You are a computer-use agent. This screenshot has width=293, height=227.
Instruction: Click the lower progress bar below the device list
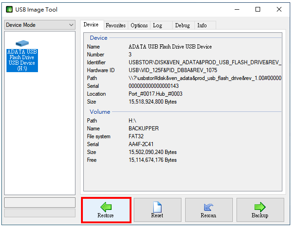pyautogui.click(x=40, y=213)
